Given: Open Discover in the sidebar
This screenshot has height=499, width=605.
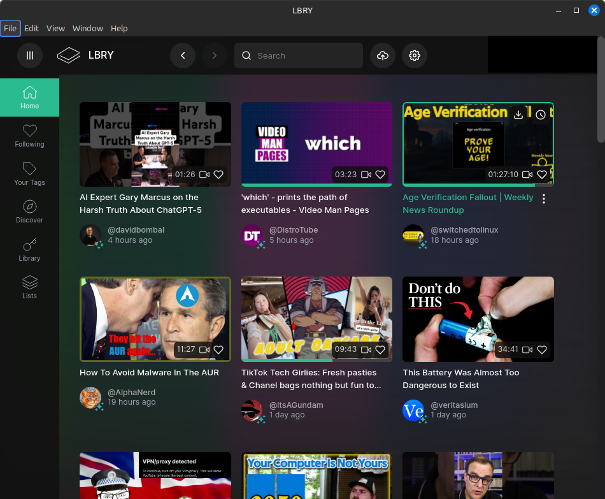Looking at the screenshot, I should [x=30, y=212].
